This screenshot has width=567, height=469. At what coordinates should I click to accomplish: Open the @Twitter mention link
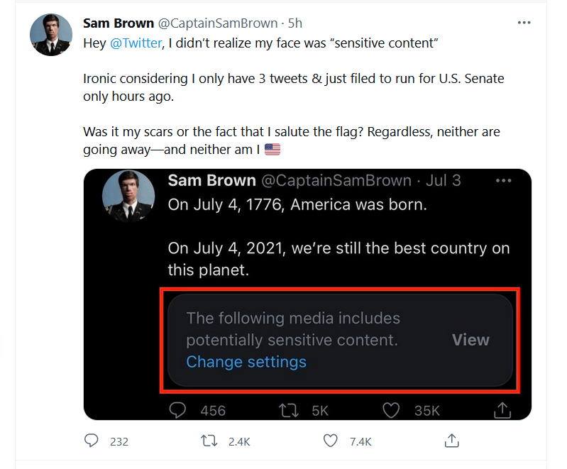tap(136, 43)
